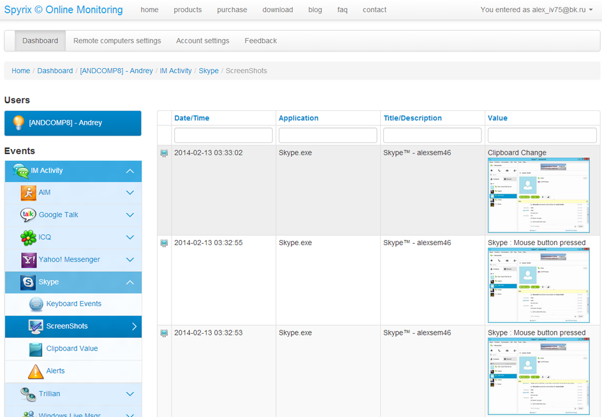The height and width of the screenshot is (417, 602).
Task: Collapse the IM Activity section chevron
Action: (x=130, y=171)
